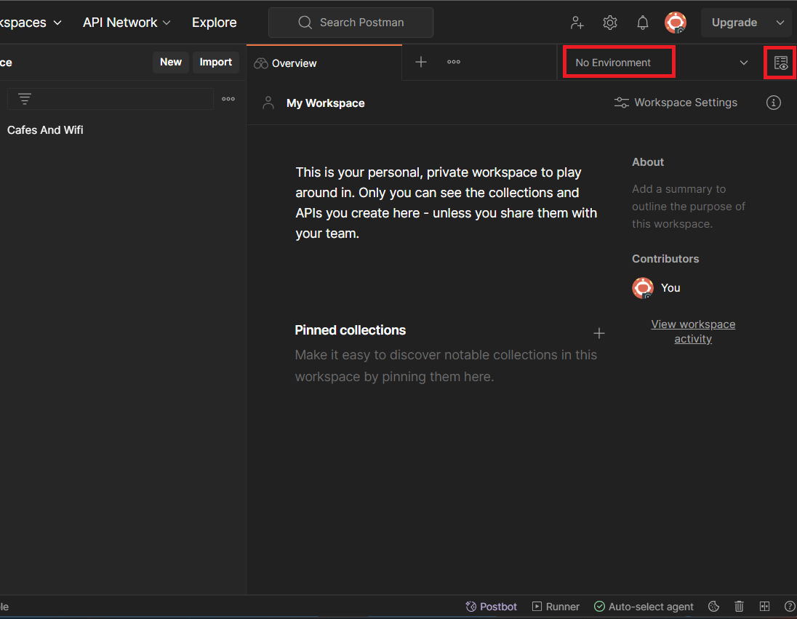The image size is (797, 619).
Task: Open the No Environment dropdown
Action: 661,63
